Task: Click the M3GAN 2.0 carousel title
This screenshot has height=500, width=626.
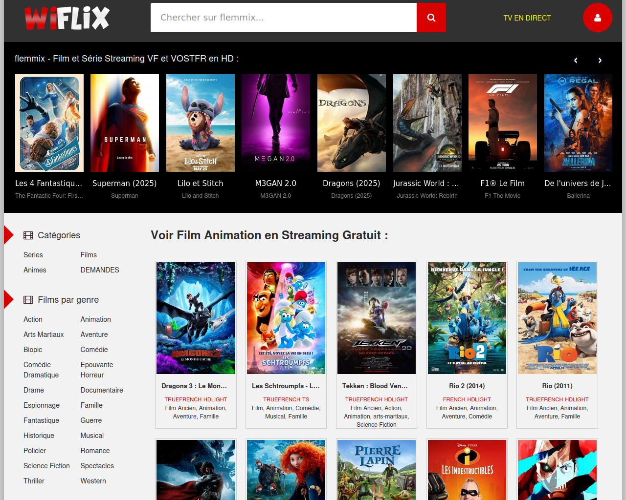Action: pos(276,183)
